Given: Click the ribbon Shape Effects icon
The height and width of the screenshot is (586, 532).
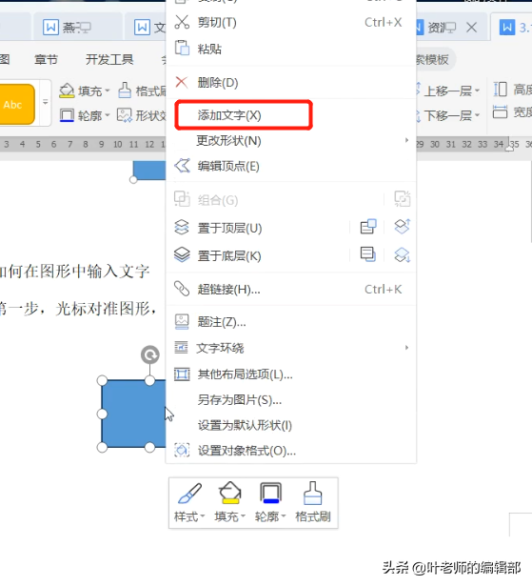Looking at the screenshot, I should coord(125,115).
